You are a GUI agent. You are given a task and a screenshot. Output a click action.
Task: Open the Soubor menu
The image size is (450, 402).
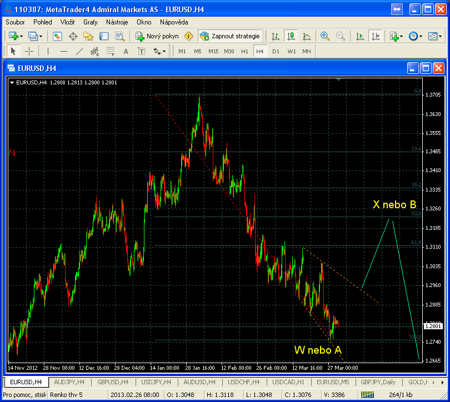(15, 22)
